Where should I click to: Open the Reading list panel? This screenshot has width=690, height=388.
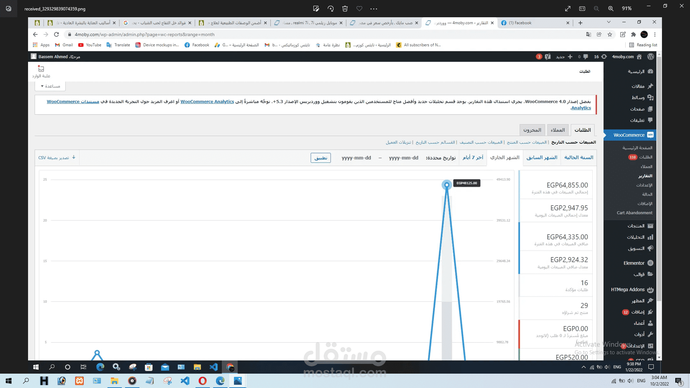coord(643,45)
